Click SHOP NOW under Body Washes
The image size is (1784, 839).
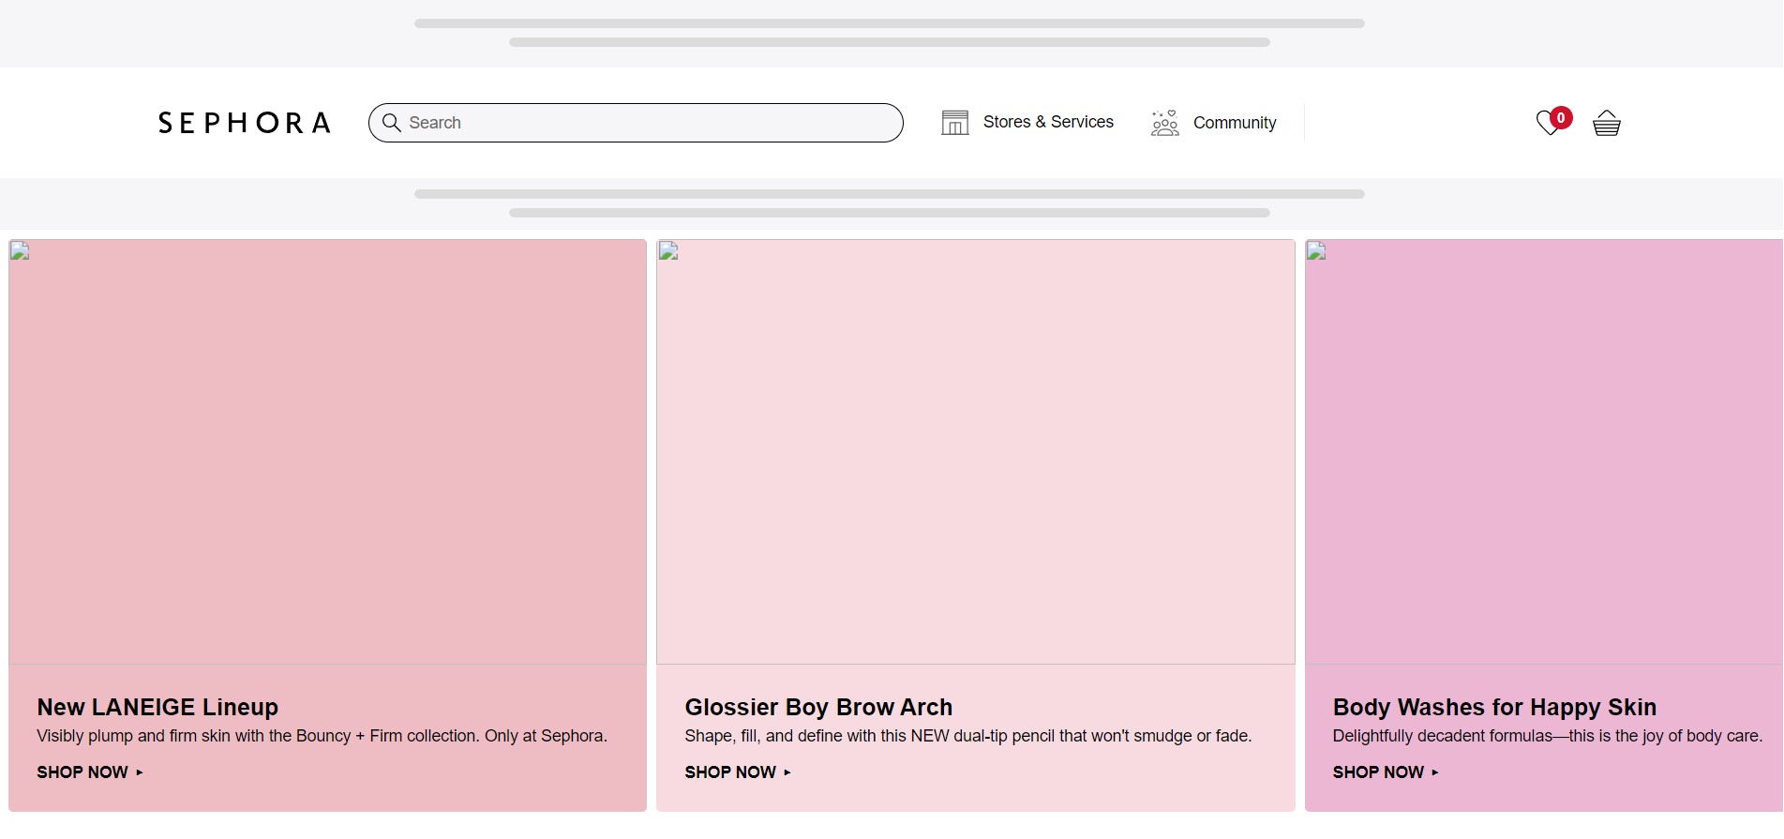[1386, 772]
